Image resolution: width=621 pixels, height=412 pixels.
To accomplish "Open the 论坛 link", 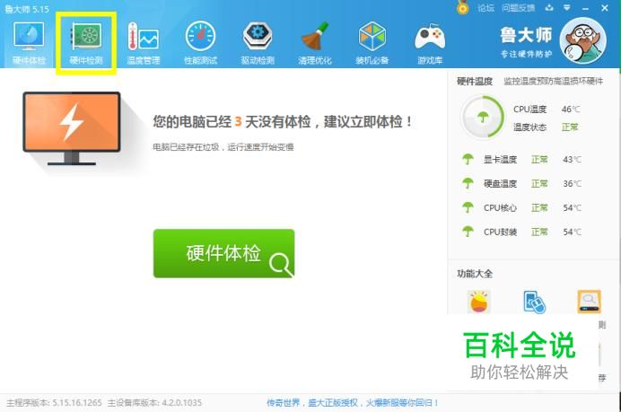I will 485,8.
